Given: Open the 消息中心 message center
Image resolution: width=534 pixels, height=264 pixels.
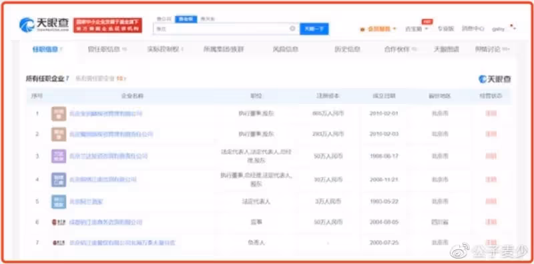Looking at the screenshot, I should (x=473, y=29).
